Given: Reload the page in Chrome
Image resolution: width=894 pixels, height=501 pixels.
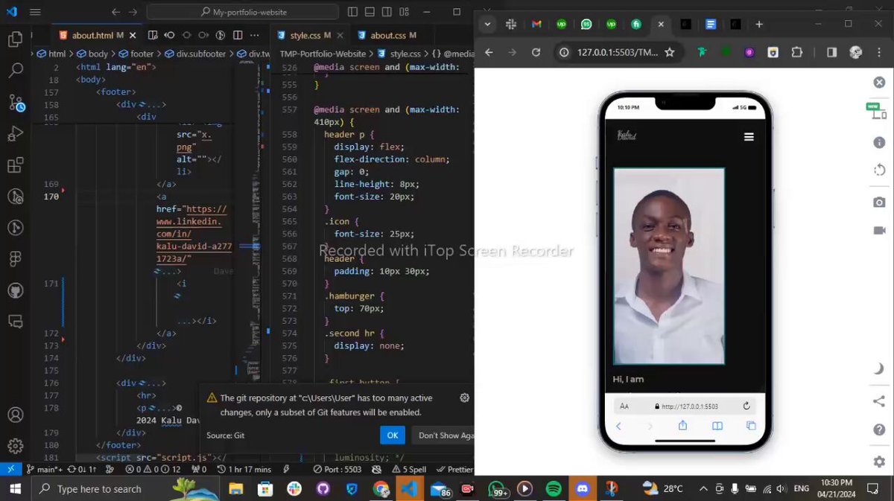Looking at the screenshot, I should tap(536, 52).
